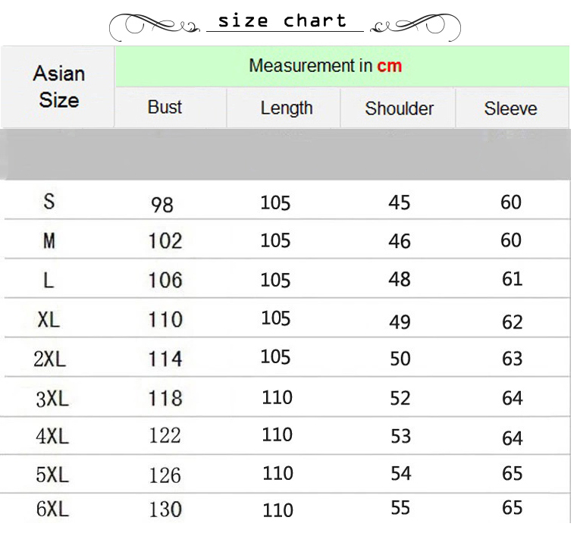Click the '5XL' size row label

(x=52, y=475)
